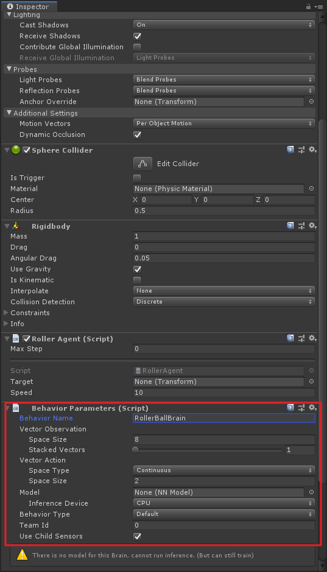The width and height of the screenshot is (327, 572).
Task: Open the Inference Device dropdown
Action: pos(223,503)
